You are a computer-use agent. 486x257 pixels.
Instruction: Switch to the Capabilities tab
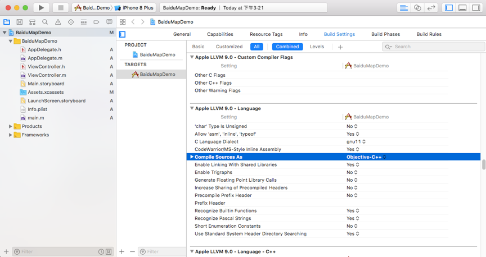(220, 34)
